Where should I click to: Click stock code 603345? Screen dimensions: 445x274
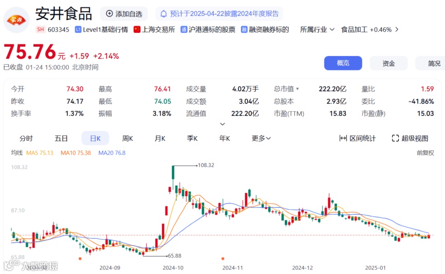(59, 30)
